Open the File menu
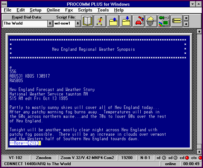Screen dimensions: 203x168 (7, 10)
